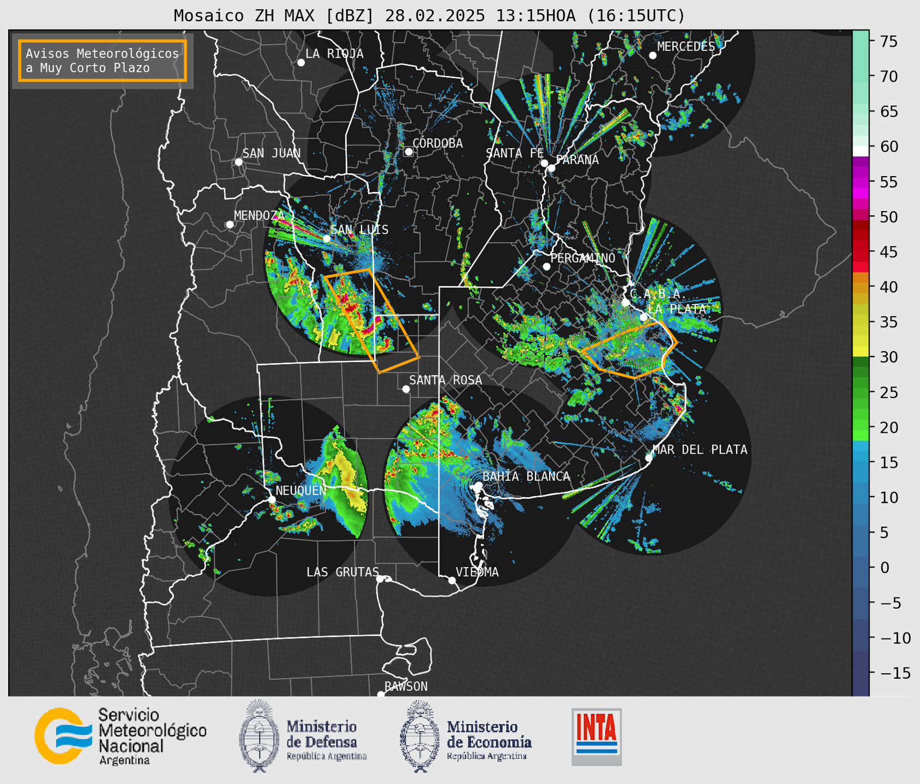The width and height of the screenshot is (920, 784).
Task: Click the Mar del Plata city label
Action: click(x=700, y=449)
